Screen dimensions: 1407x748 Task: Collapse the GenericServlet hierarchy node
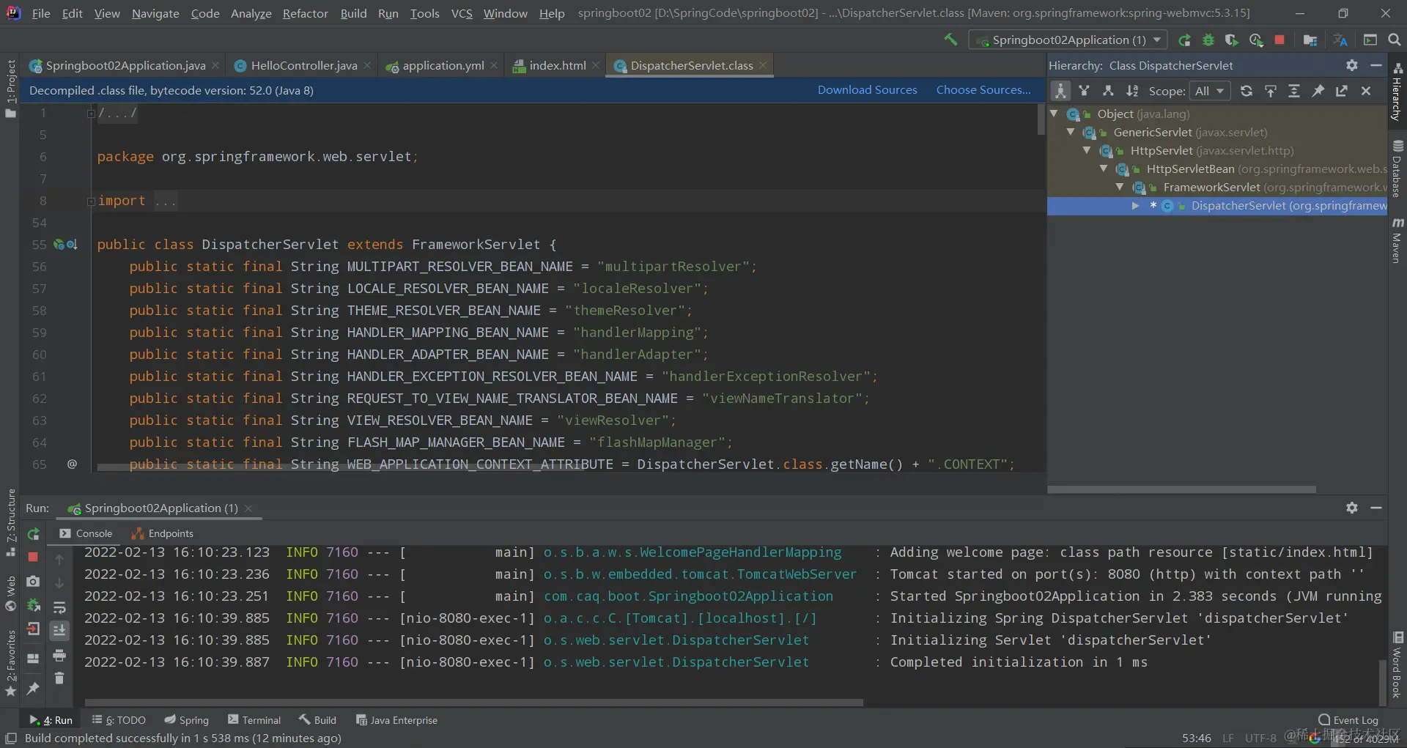coord(1071,132)
